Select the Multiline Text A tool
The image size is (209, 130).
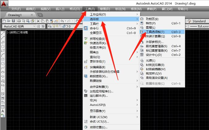click(x=3, y=111)
